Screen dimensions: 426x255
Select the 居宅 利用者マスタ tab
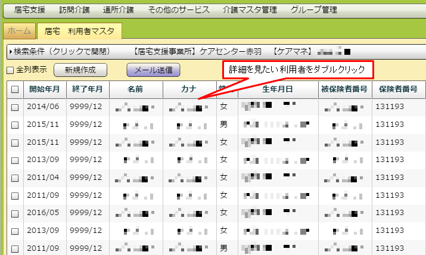tap(79, 31)
